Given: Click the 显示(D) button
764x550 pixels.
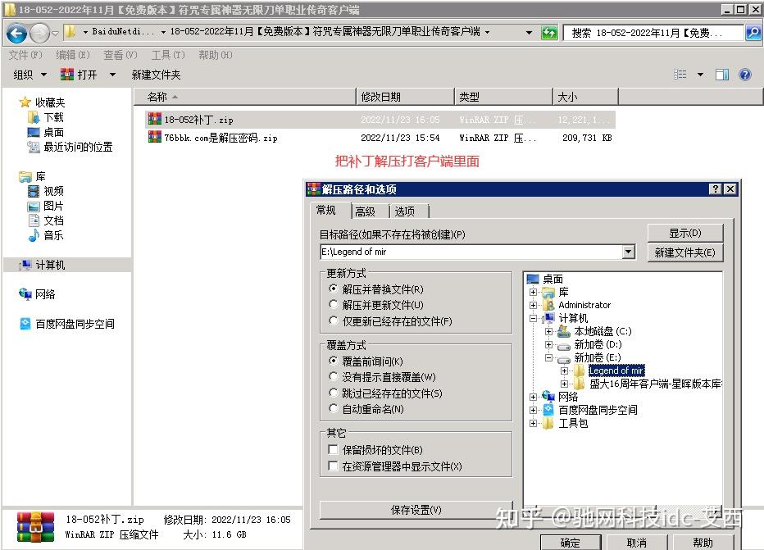Looking at the screenshot, I should [x=685, y=233].
